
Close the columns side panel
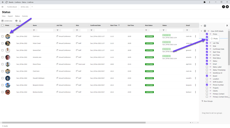pos(227,25)
